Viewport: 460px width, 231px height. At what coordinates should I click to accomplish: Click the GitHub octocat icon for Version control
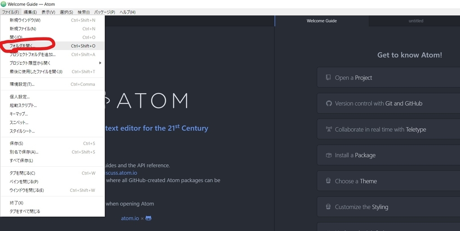[328, 103]
